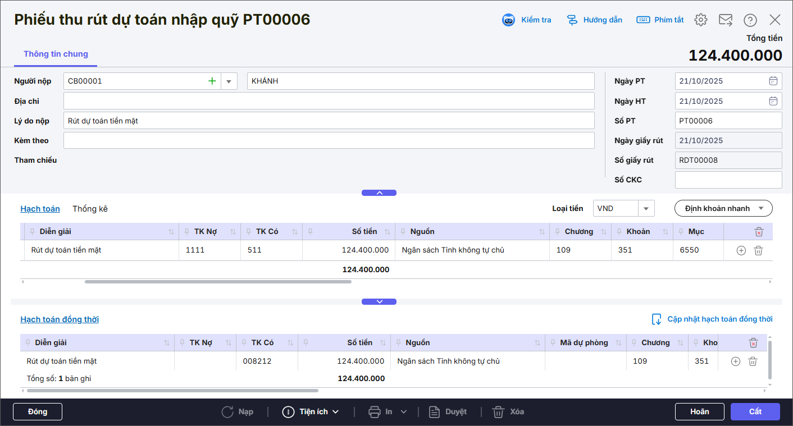Viewport: 793px width, 426px height.
Task: Expand the Định khoản nhanh dropdown
Action: tap(761, 209)
